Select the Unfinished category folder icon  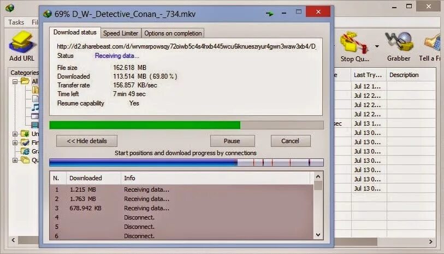(25, 133)
